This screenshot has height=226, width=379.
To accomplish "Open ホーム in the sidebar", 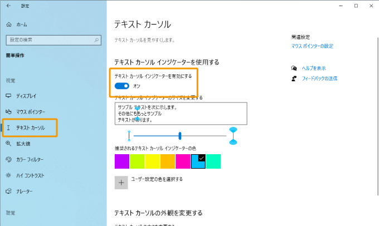I will point(22,24).
